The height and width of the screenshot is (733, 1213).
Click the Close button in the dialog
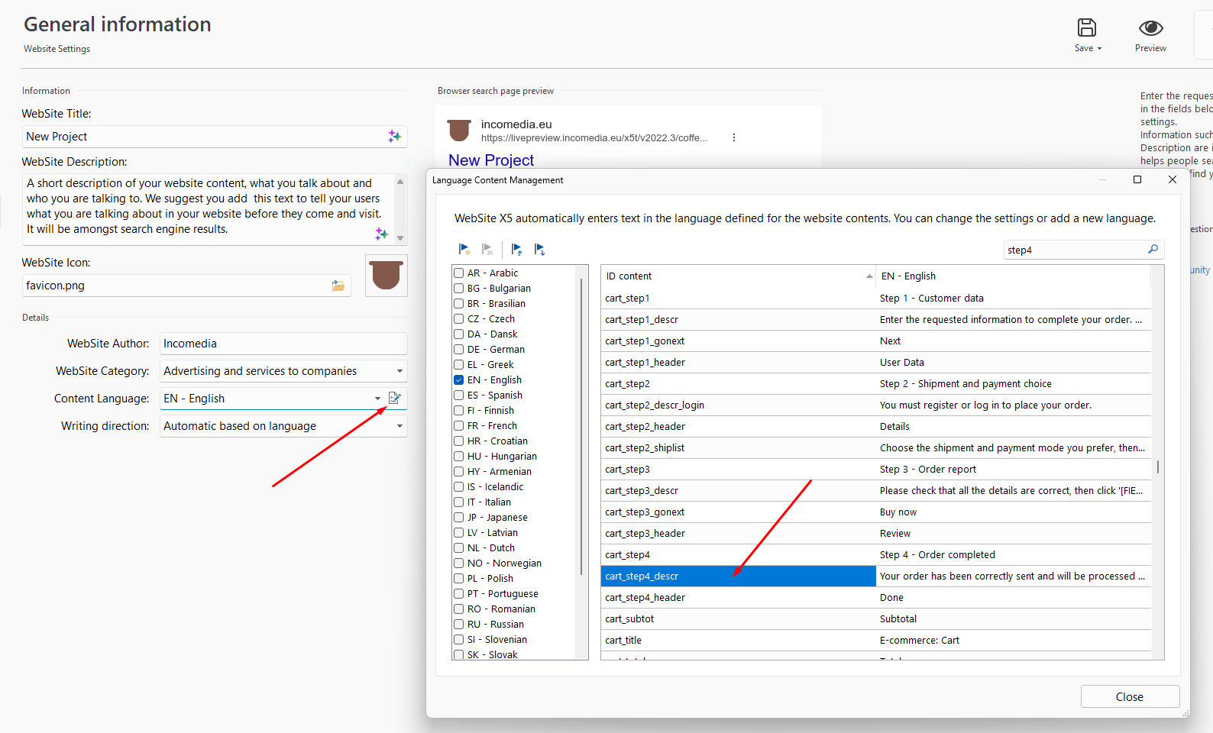1129,696
